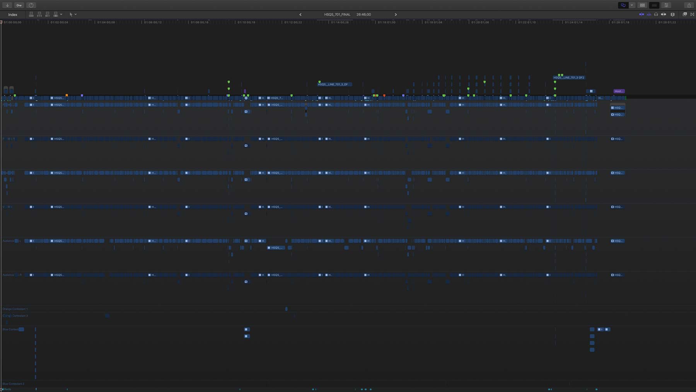Screen dimensions: 696x392
Task: Show the Background Tasks circular indicator
Action: 31,5
